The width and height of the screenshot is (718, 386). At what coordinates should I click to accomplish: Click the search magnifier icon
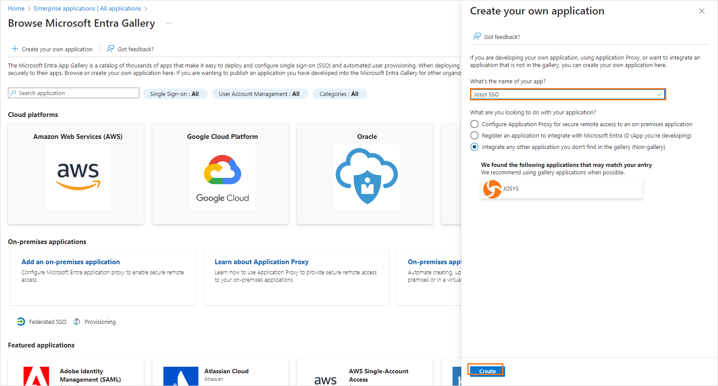[14, 93]
